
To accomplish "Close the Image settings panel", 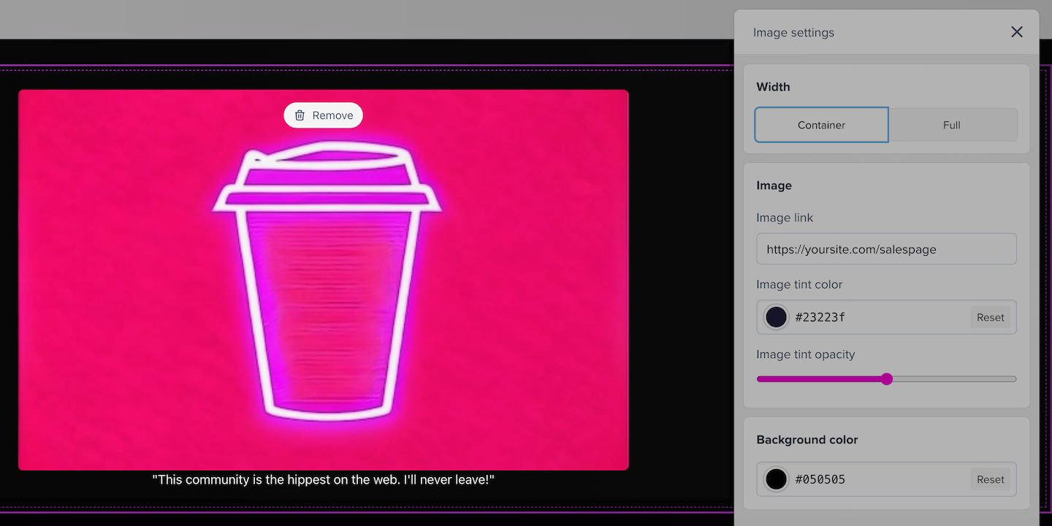I will tap(1016, 32).
